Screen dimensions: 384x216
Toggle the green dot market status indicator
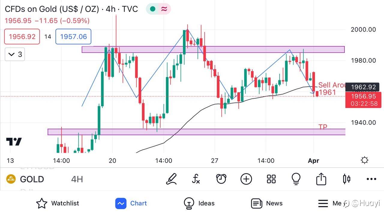click(153, 9)
